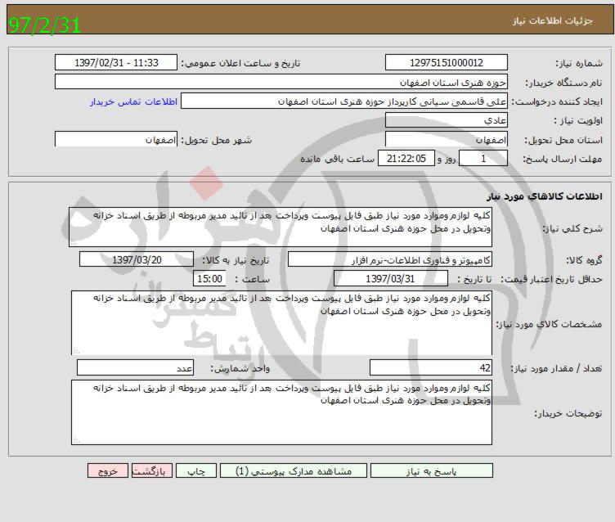Click the 'توضیحات خریدار' text area
The width and height of the screenshot is (615, 522).
click(281, 412)
